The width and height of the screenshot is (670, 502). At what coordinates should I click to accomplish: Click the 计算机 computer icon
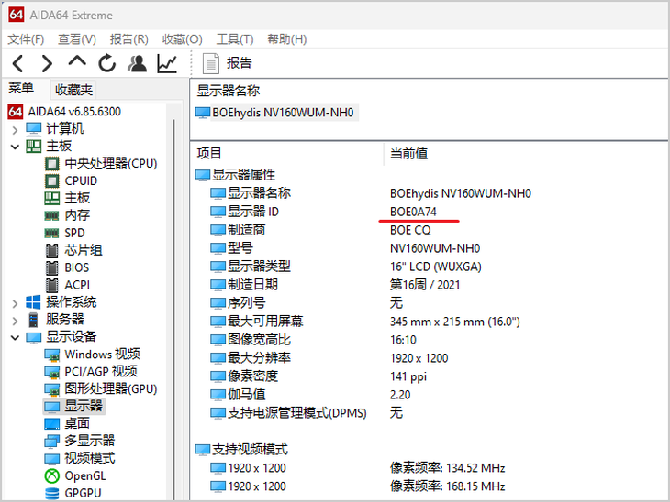click(33, 128)
